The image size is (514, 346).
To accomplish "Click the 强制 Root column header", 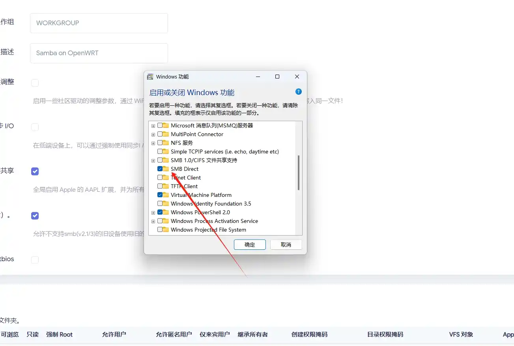I will [60, 335].
